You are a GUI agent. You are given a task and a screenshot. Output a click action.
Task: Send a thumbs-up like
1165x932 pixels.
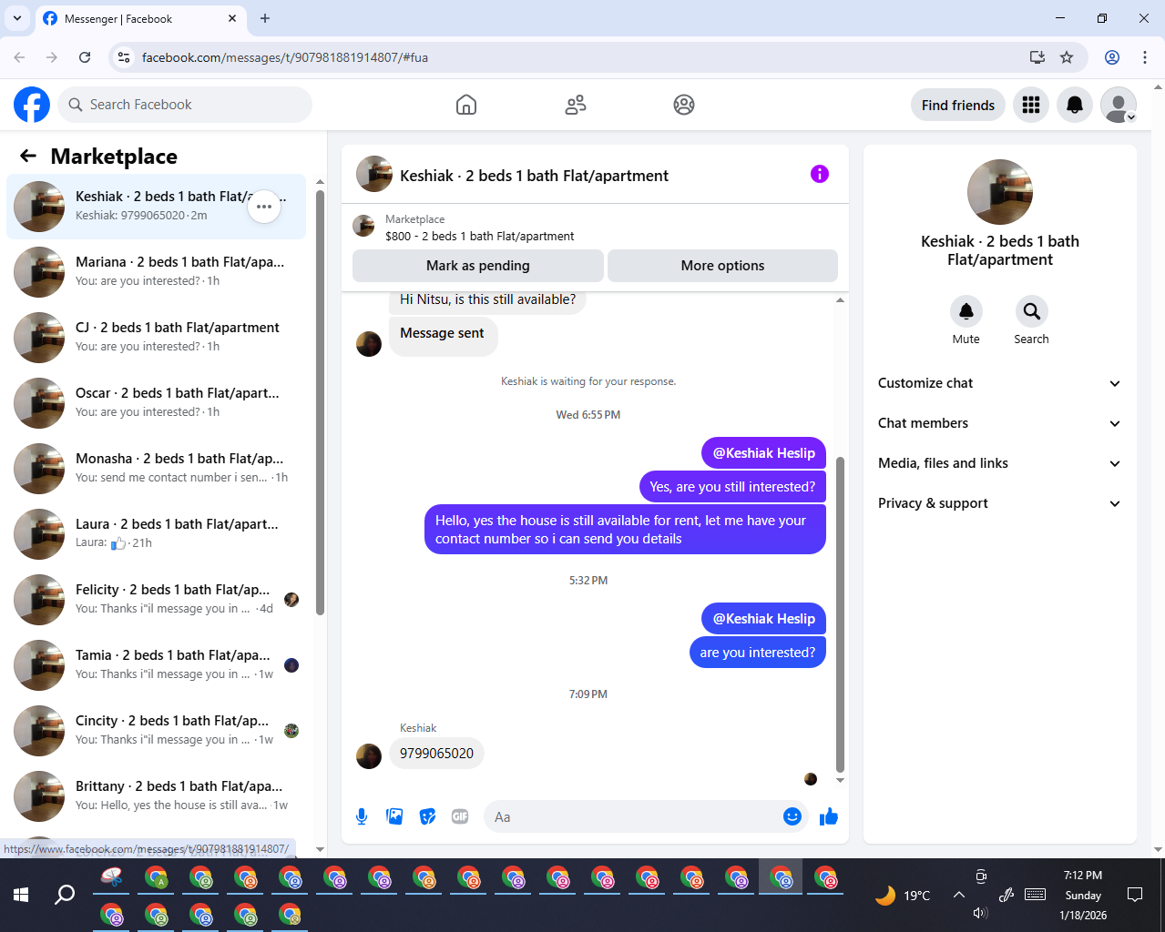pos(828,816)
